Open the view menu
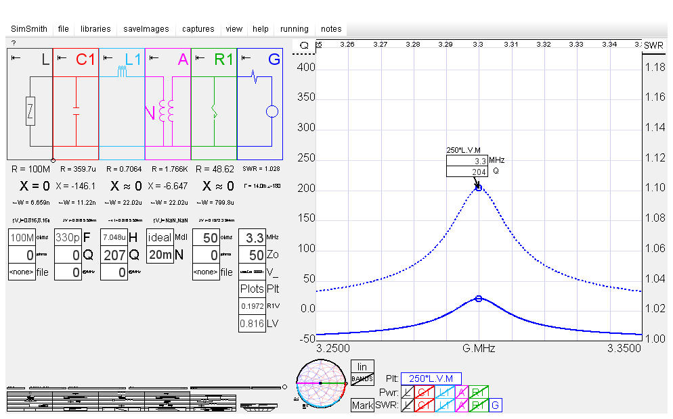Viewport: 673px width, 419px height. [234, 28]
